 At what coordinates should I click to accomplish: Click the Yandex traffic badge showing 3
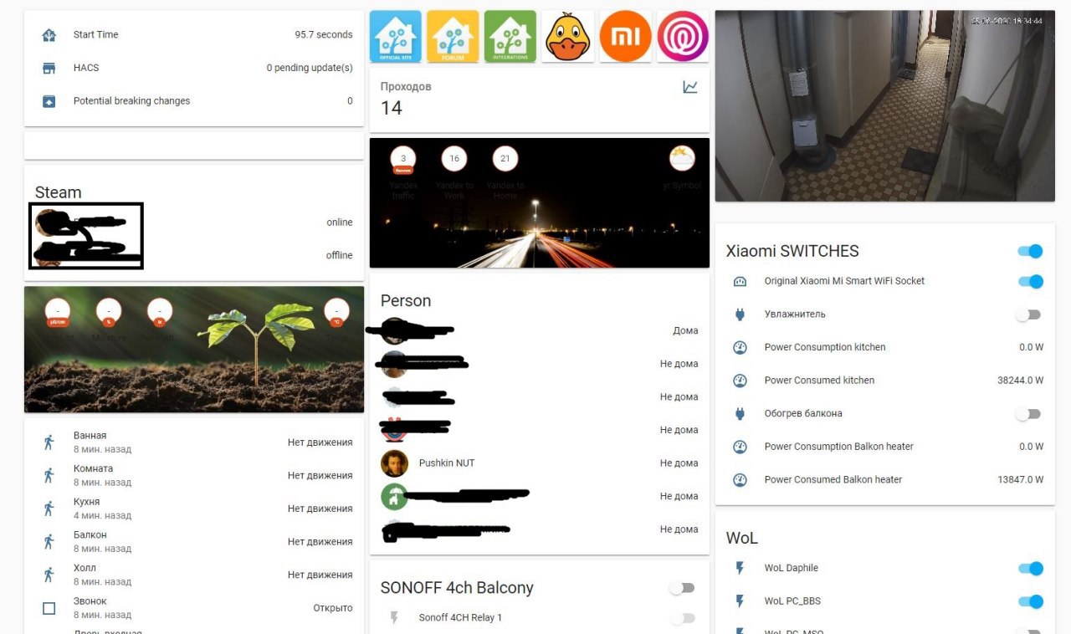click(x=403, y=159)
